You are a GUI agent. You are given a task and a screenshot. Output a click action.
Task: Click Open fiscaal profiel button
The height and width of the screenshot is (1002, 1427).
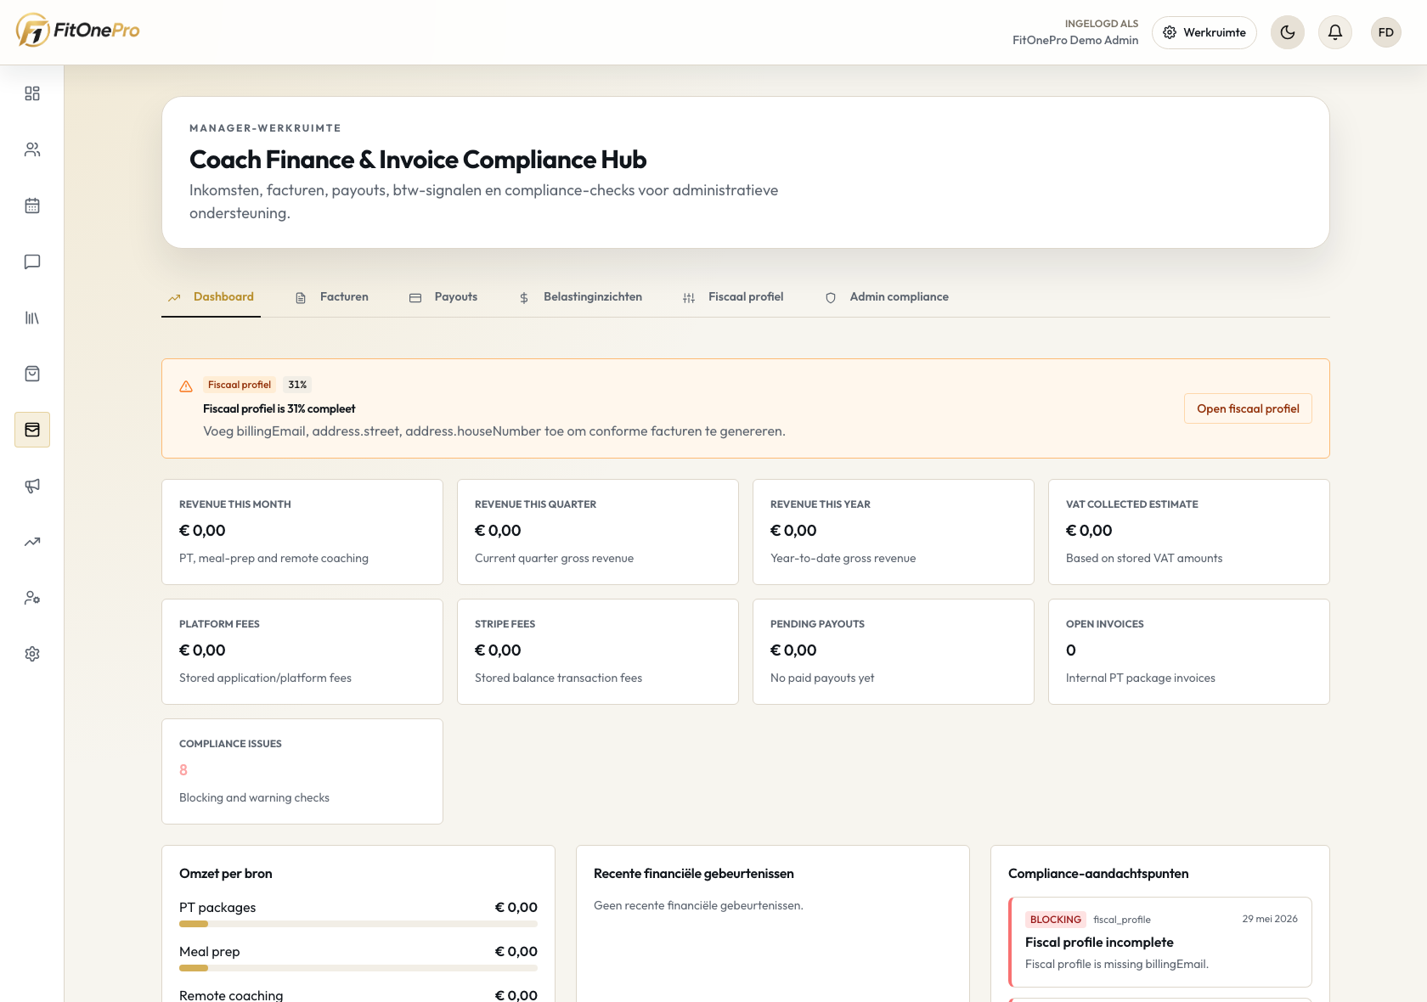pos(1248,408)
